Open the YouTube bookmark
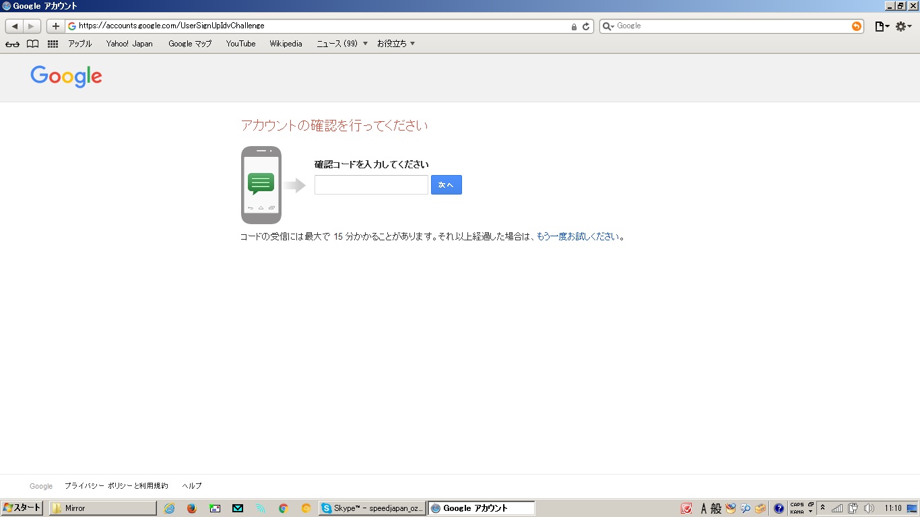The height and width of the screenshot is (517, 920). pyautogui.click(x=240, y=44)
